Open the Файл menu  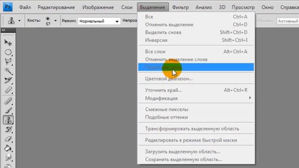(x=25, y=7)
